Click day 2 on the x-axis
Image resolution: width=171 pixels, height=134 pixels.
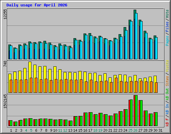(16, 130)
